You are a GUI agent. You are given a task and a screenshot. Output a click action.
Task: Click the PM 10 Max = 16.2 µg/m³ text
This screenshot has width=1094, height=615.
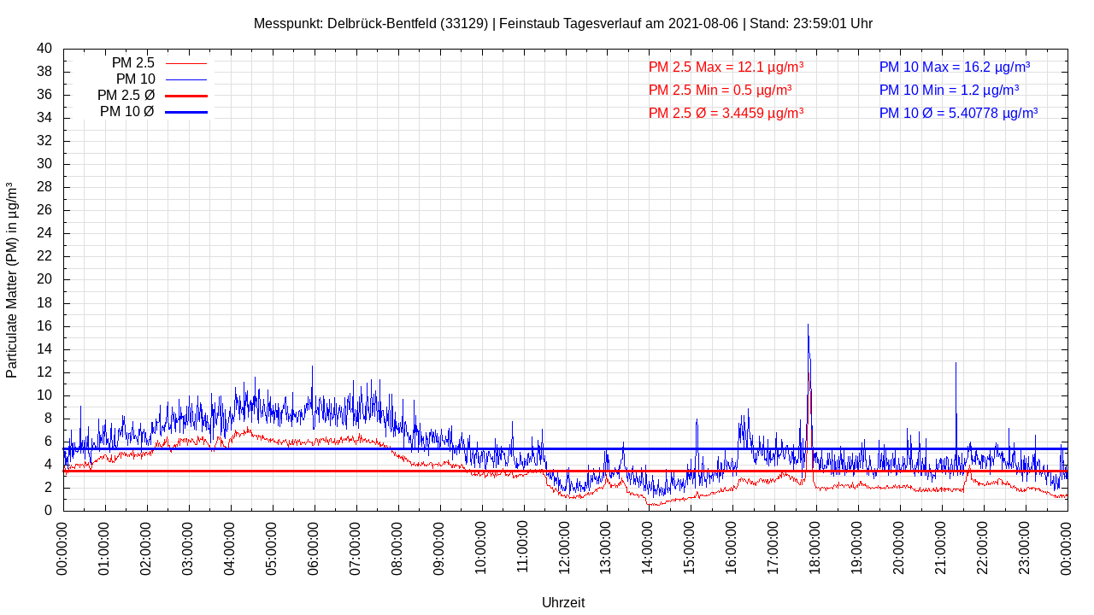954,67
